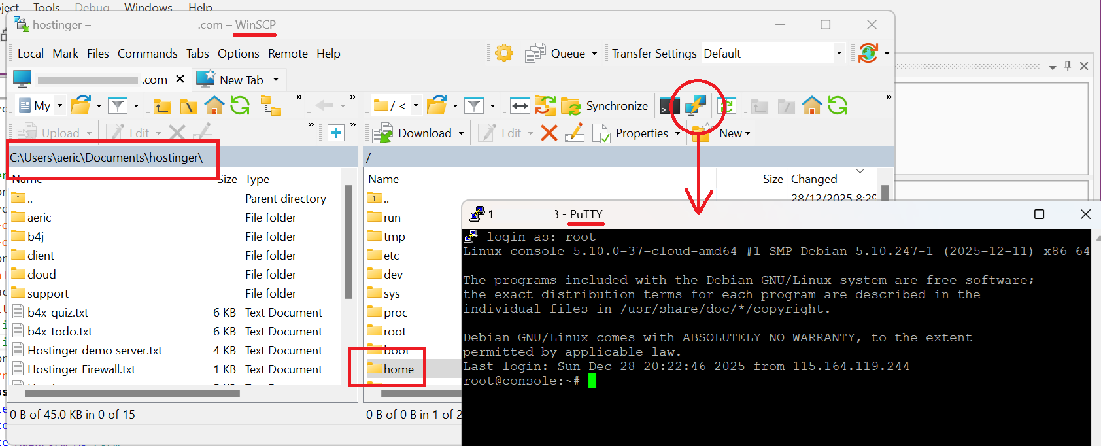Open session in PuTTY icon
The width and height of the screenshot is (1101, 446).
(696, 105)
